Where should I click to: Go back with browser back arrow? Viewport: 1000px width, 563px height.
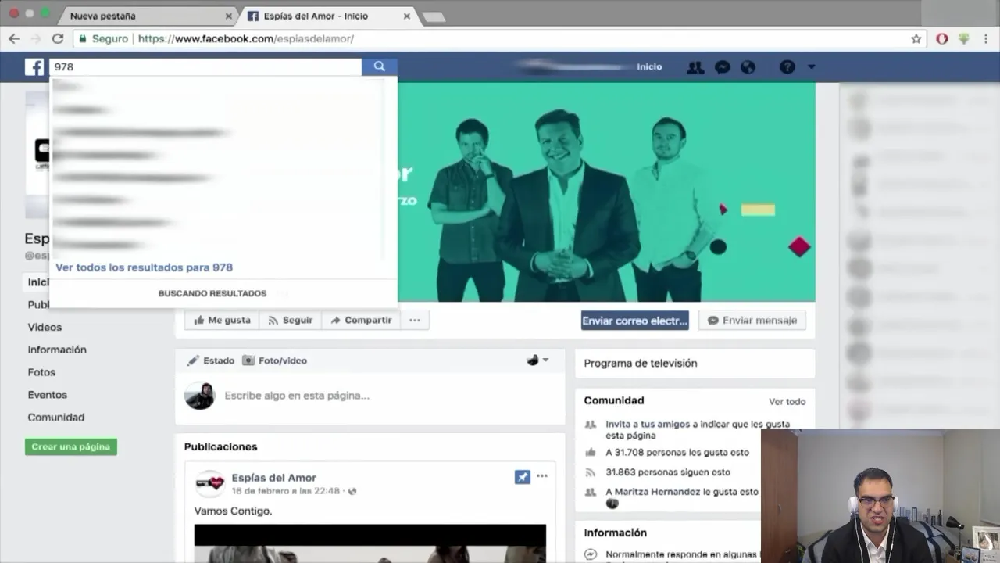[x=14, y=38]
